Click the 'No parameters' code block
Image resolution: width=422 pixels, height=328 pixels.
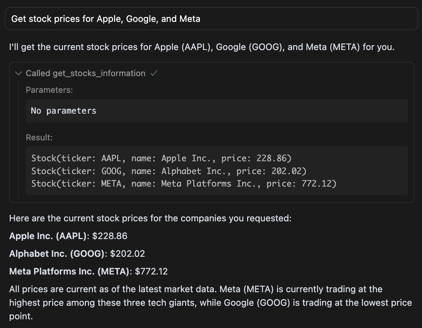pyautogui.click(x=217, y=111)
